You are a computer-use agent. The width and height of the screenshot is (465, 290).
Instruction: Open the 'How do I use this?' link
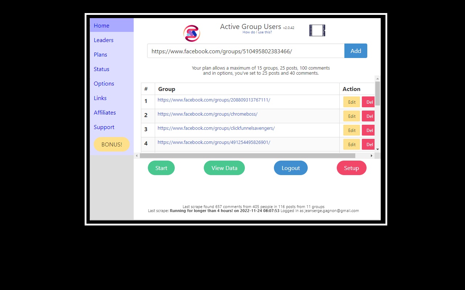click(257, 32)
